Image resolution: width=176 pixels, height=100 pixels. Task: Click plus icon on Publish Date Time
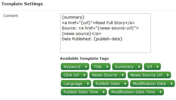pyautogui.click(x=104, y=92)
